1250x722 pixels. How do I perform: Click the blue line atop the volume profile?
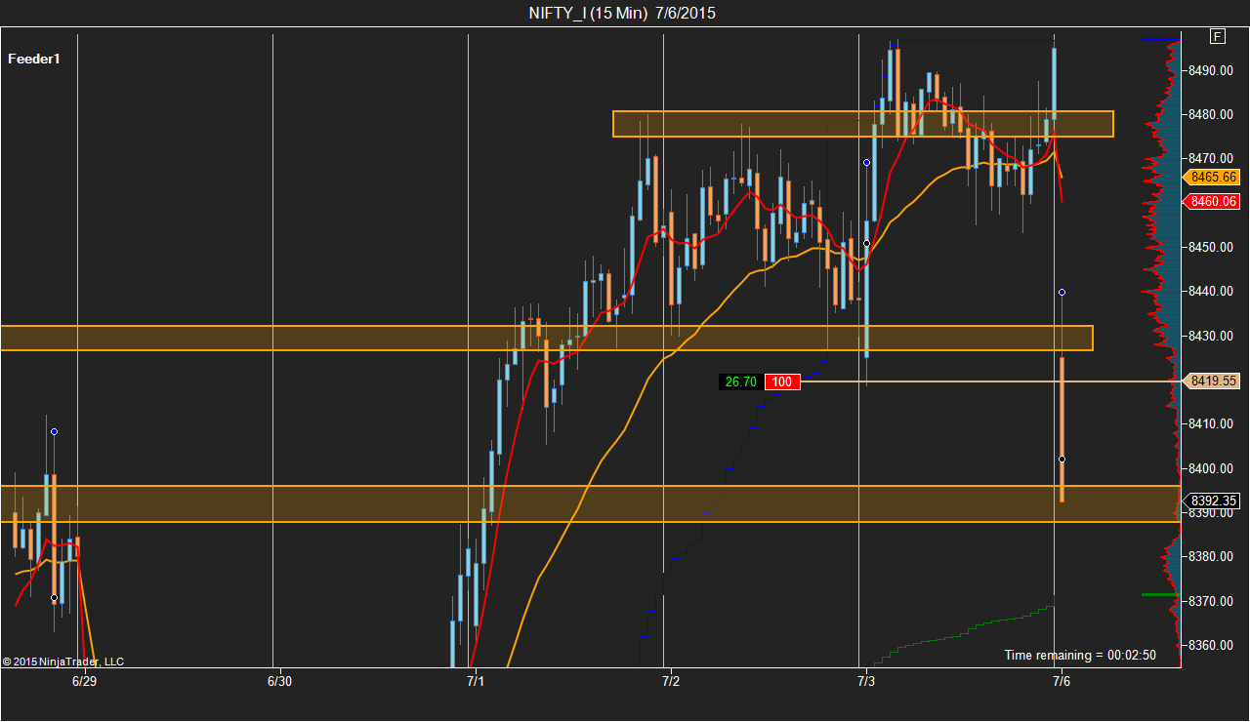(x=1160, y=39)
